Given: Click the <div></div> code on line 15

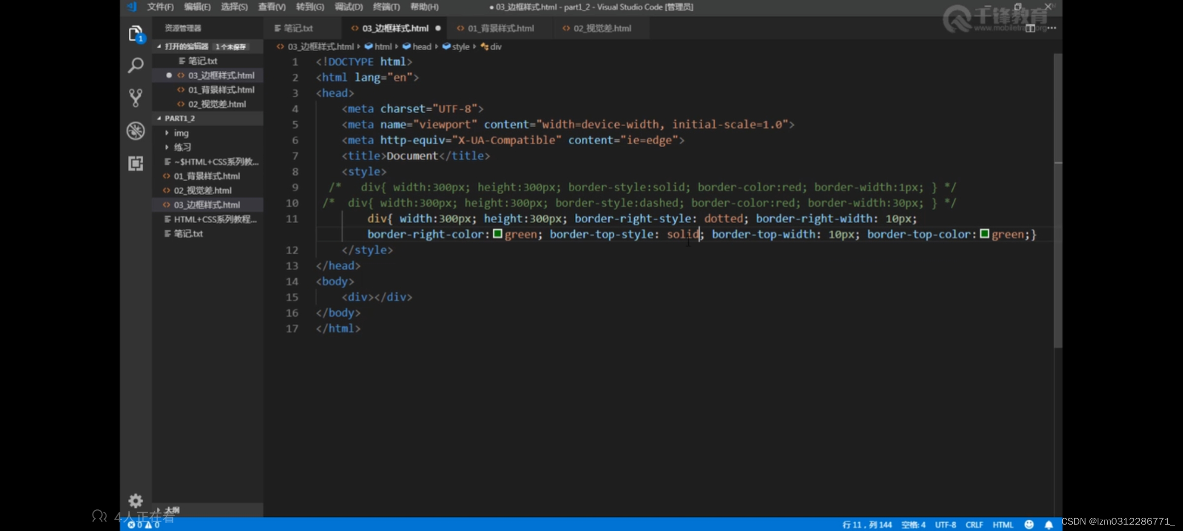Looking at the screenshot, I should [377, 297].
